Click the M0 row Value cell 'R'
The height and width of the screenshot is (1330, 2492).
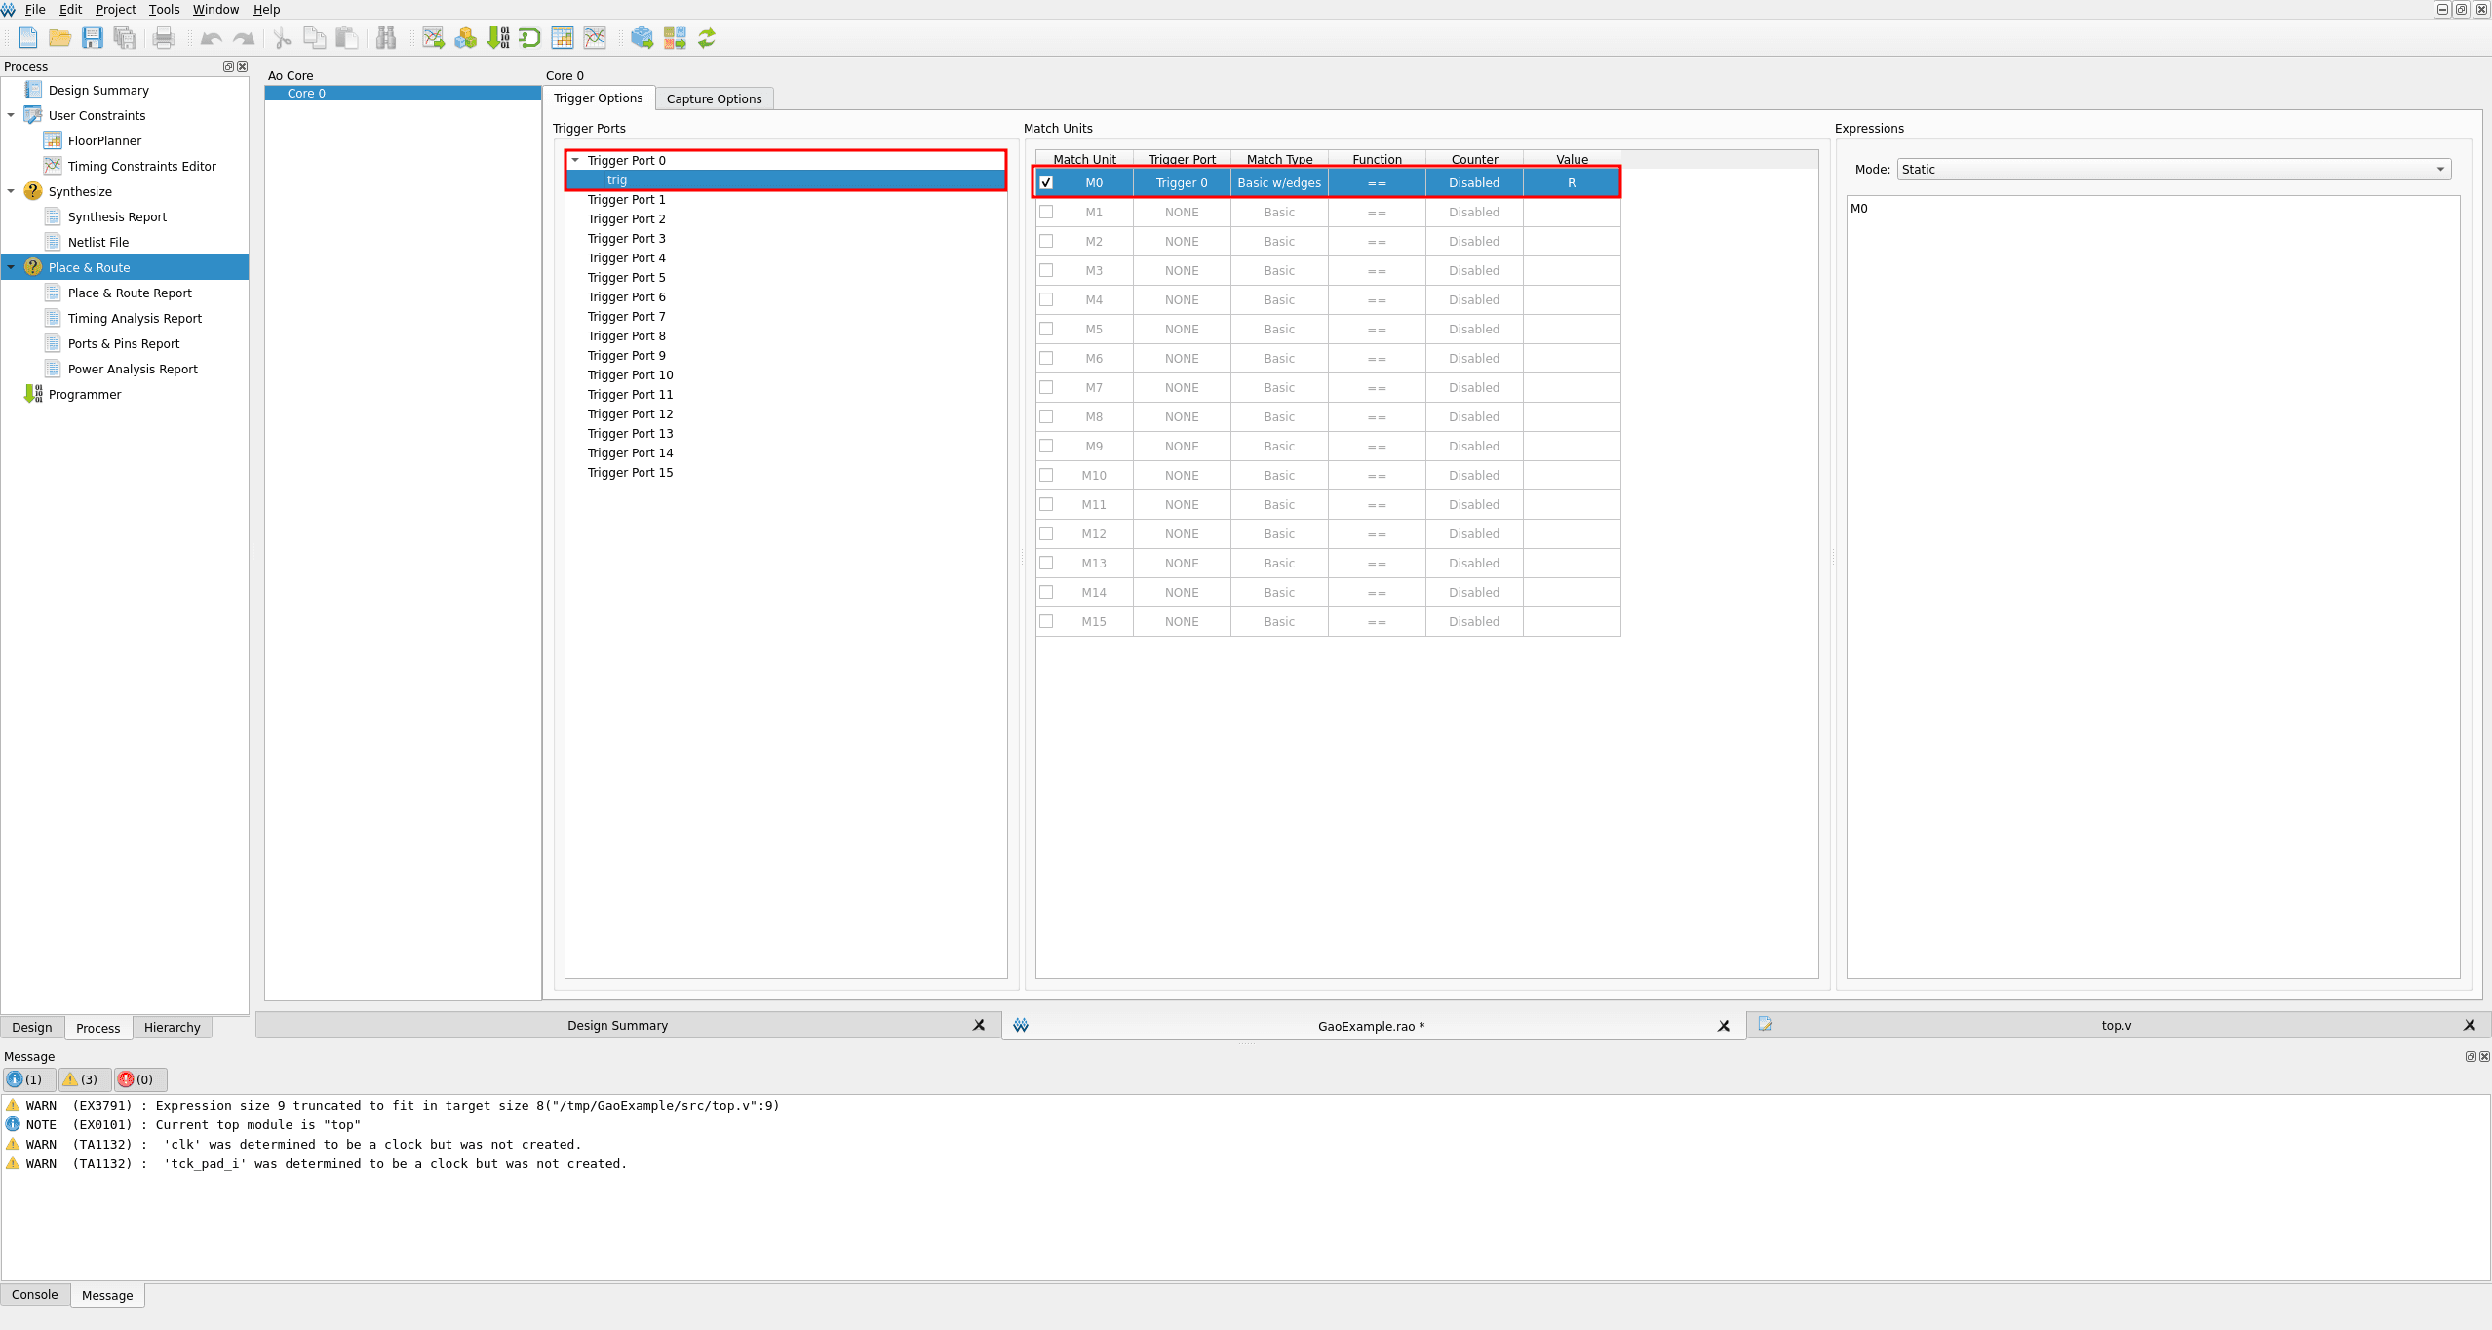point(1572,182)
